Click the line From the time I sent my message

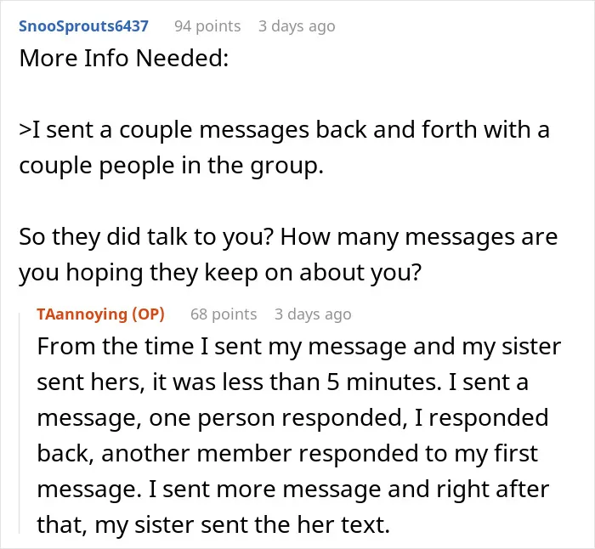[x=298, y=347]
